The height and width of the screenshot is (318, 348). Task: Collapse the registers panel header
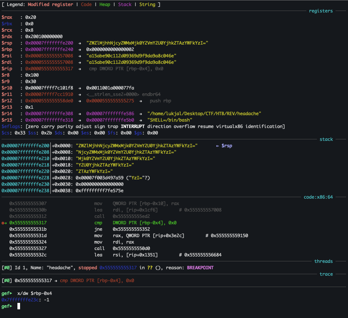[320, 11]
